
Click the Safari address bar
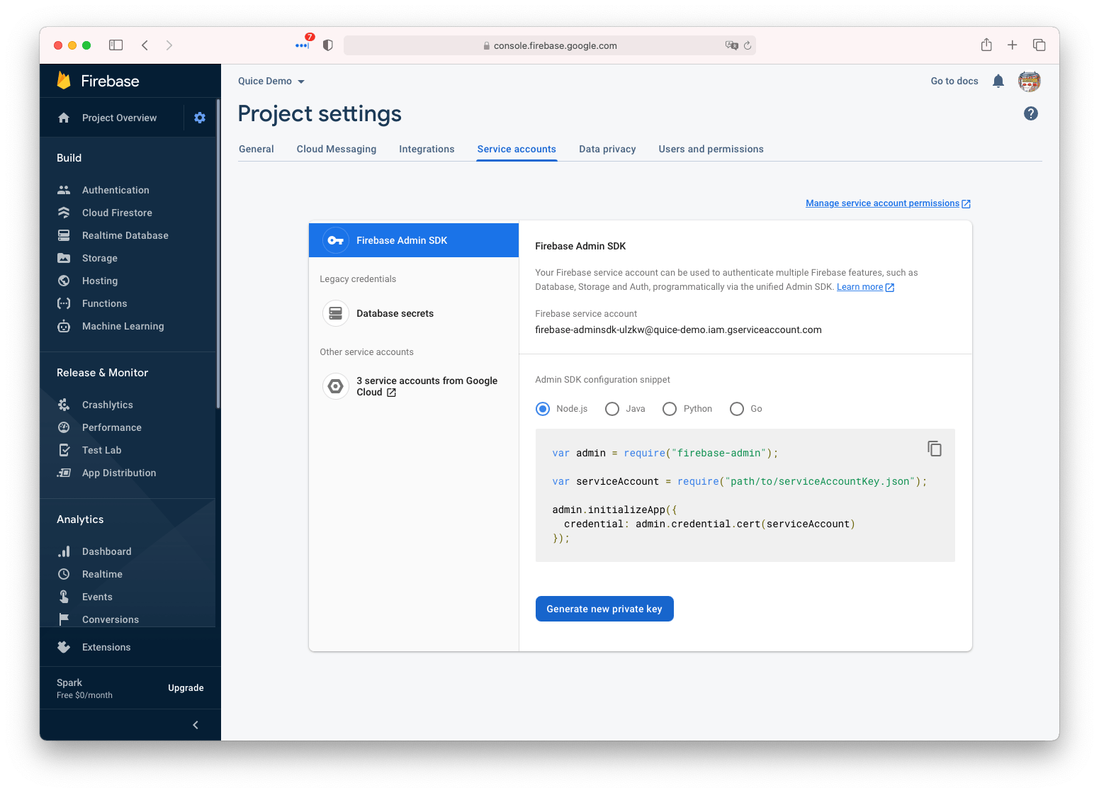point(550,45)
